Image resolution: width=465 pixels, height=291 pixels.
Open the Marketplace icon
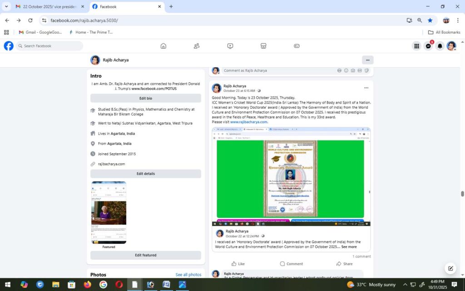point(263,46)
